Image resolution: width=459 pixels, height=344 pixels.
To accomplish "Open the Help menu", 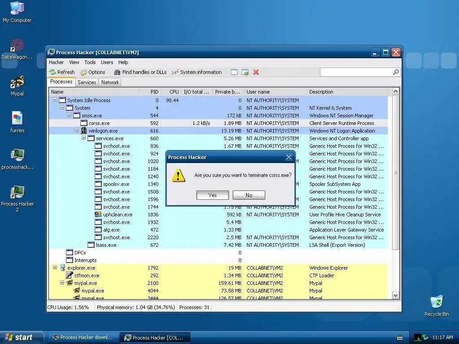I will tap(123, 62).
